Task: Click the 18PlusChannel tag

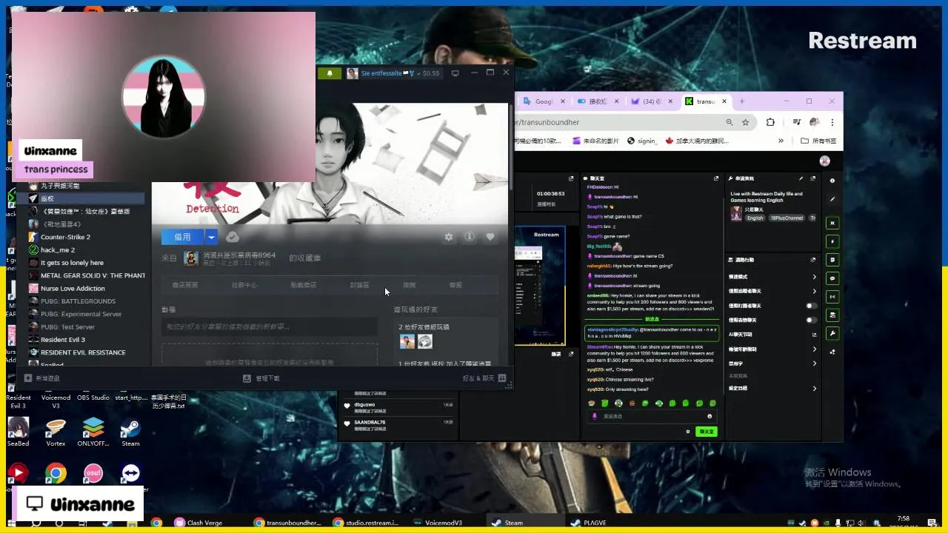Action: 787,218
